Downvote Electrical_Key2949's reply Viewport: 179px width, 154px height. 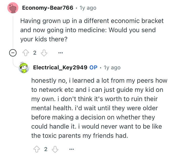(55, 149)
